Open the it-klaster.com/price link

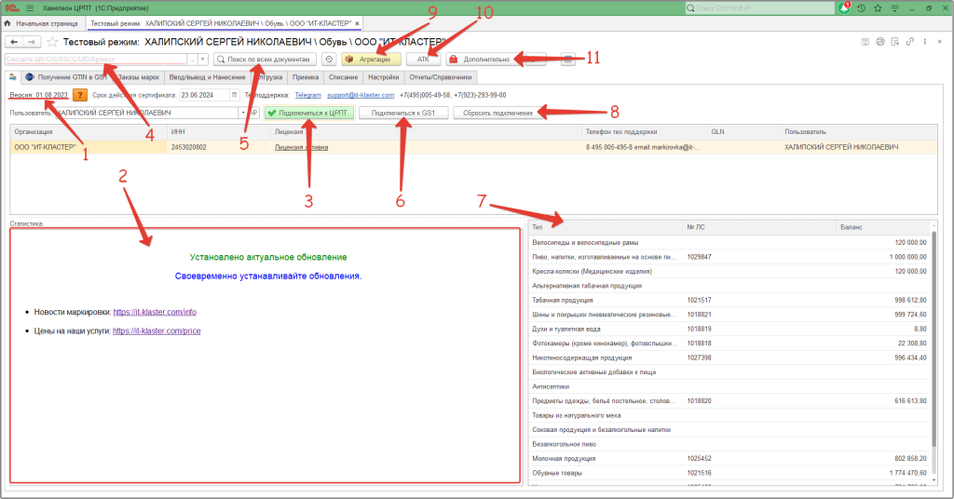point(157,330)
